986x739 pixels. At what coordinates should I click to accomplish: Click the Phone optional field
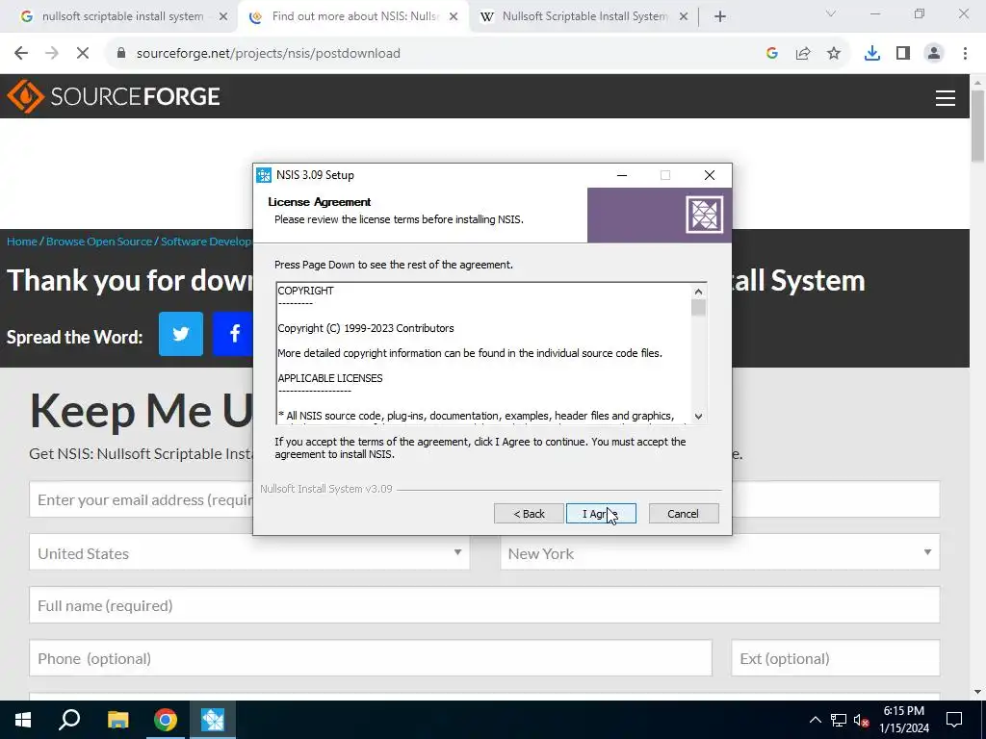(x=371, y=658)
